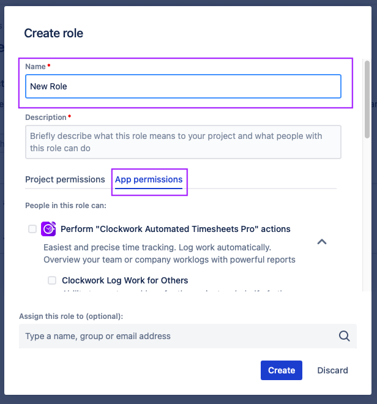This screenshot has height=404, width=377.
Task: Collapse the Clockwork permissions section chevron
Action: coord(322,242)
